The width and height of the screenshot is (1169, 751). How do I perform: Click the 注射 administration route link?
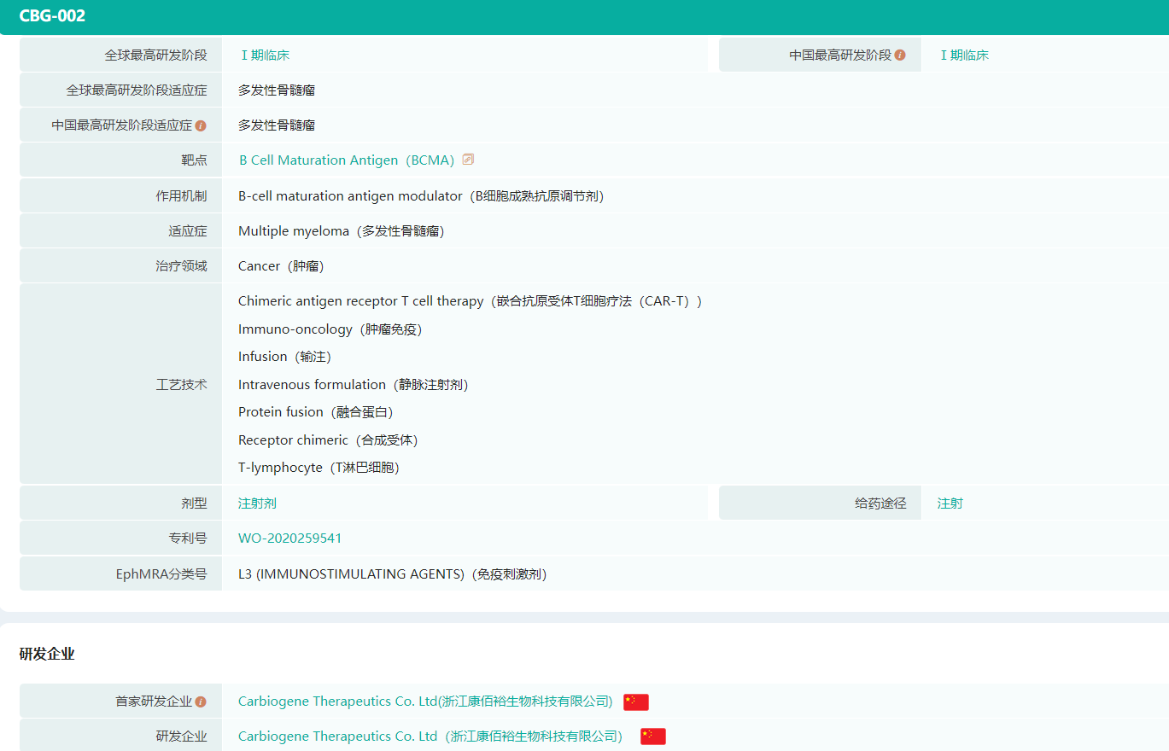pyautogui.click(x=950, y=504)
